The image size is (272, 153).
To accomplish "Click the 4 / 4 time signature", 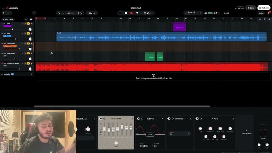I will (x=80, y=13).
